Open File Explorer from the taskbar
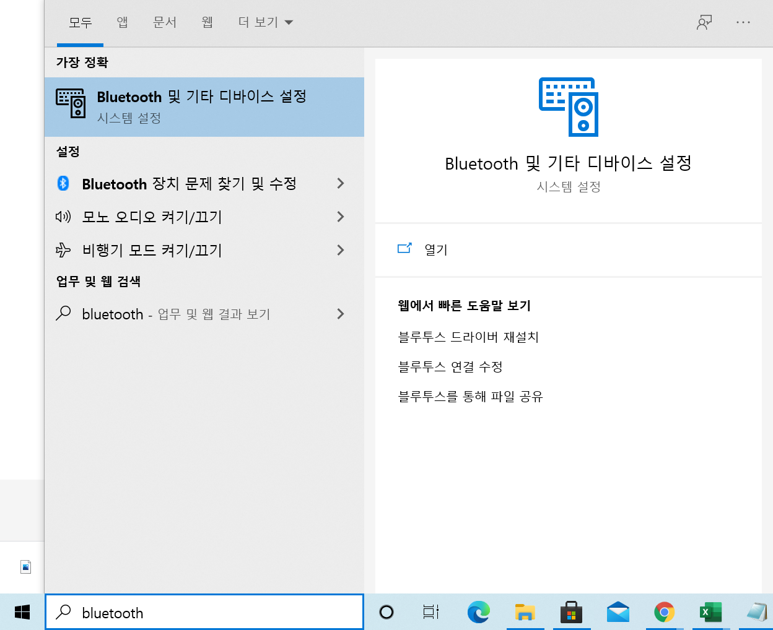This screenshot has height=630, width=773. pyautogui.click(x=525, y=612)
